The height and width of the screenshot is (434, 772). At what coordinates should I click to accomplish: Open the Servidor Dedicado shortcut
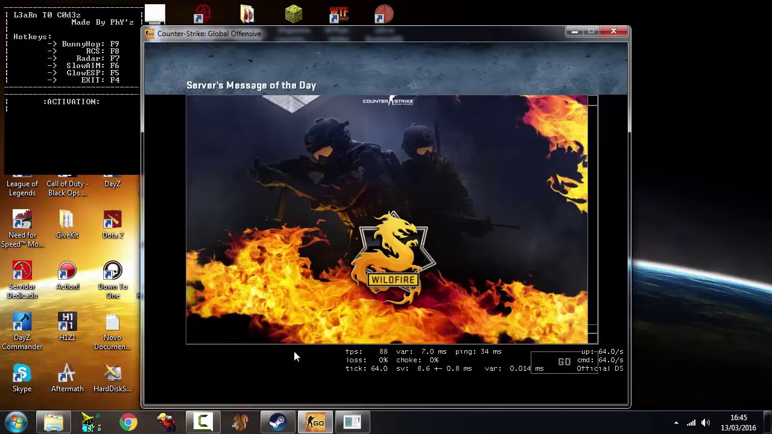point(22,280)
